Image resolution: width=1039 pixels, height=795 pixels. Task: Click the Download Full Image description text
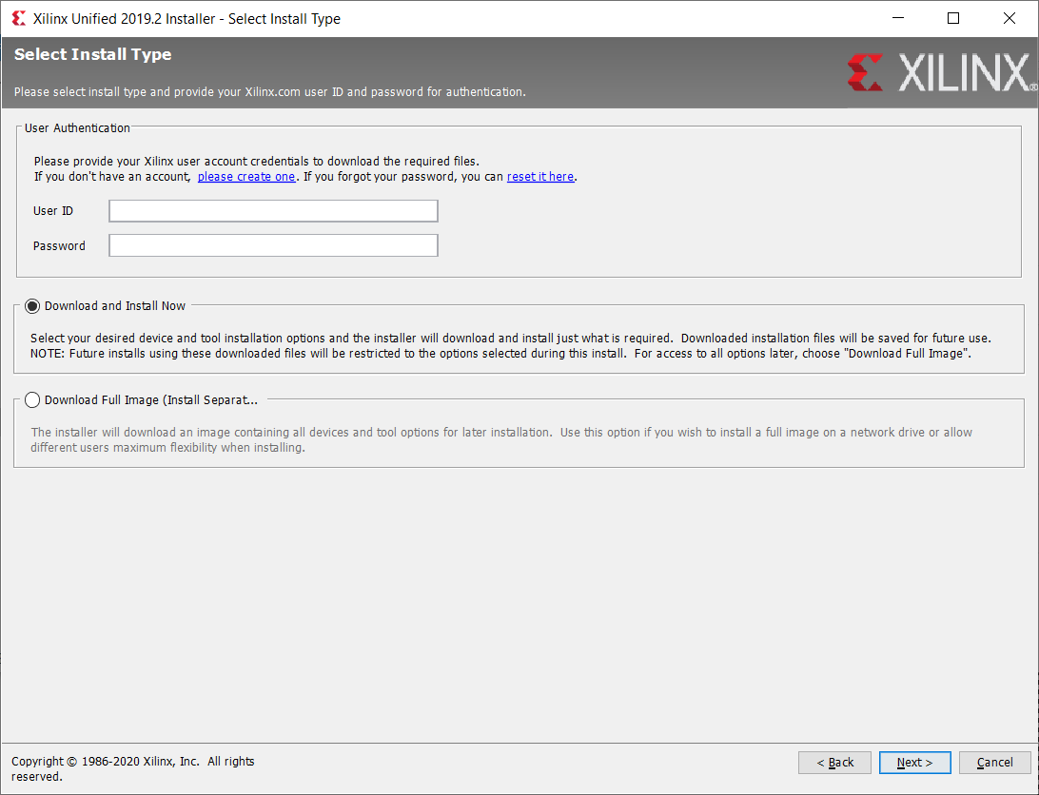click(501, 440)
